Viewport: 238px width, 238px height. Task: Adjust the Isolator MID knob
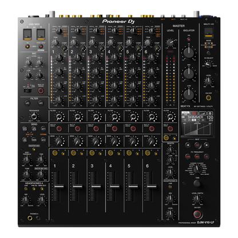click(189, 74)
